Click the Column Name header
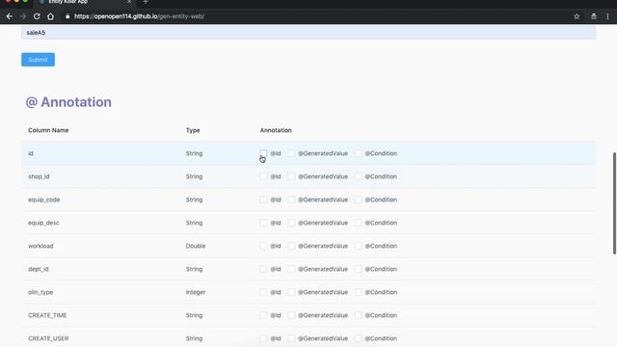The width and height of the screenshot is (617, 347). [x=48, y=130]
